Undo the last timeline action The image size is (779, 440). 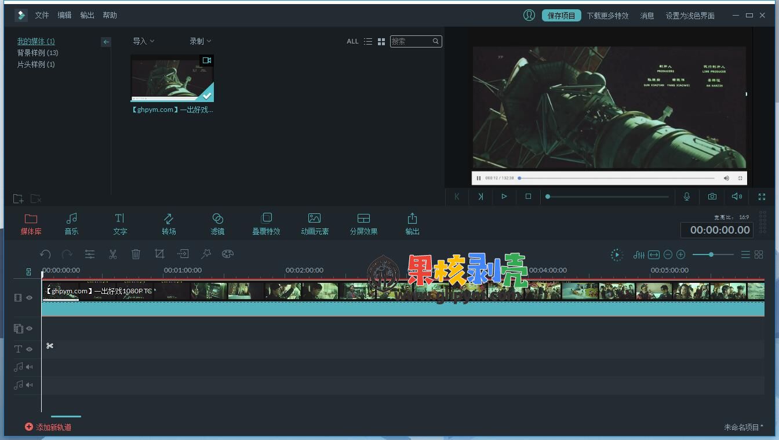click(x=45, y=254)
